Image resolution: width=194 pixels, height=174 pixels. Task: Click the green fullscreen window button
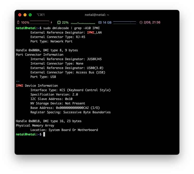click(x=30, y=15)
